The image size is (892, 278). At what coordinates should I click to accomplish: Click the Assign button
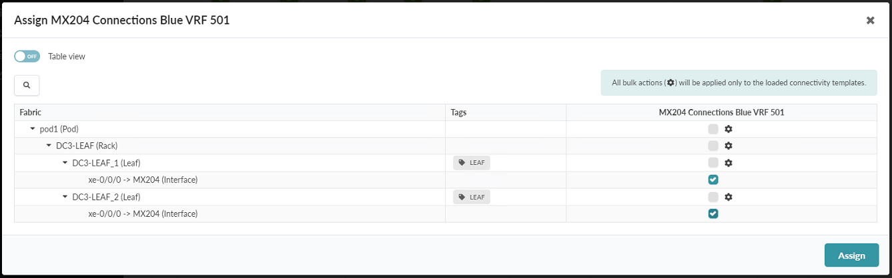click(851, 255)
